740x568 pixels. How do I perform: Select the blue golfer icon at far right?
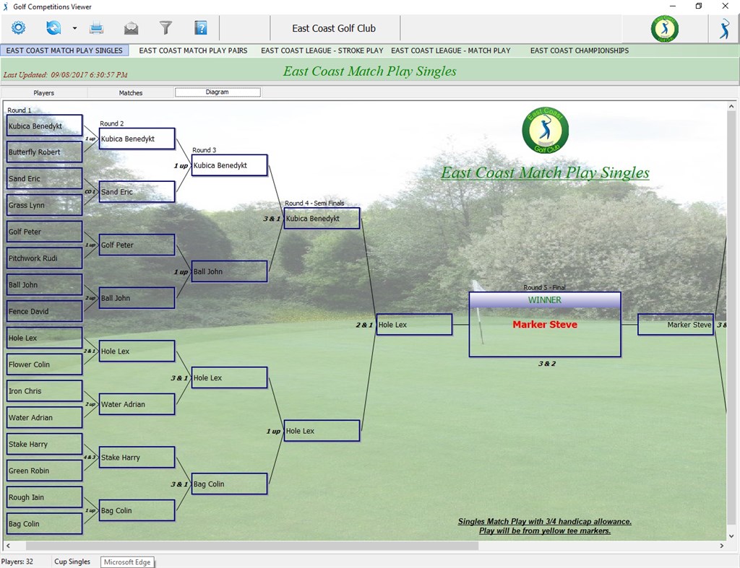point(723,28)
